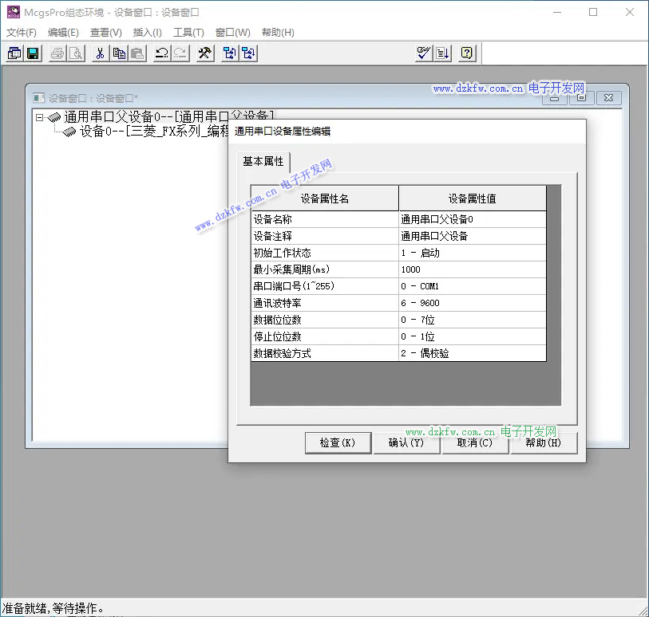Image resolution: width=649 pixels, height=617 pixels.
Task: Click the Save floppy disk toolbar icon
Action: pos(33,53)
